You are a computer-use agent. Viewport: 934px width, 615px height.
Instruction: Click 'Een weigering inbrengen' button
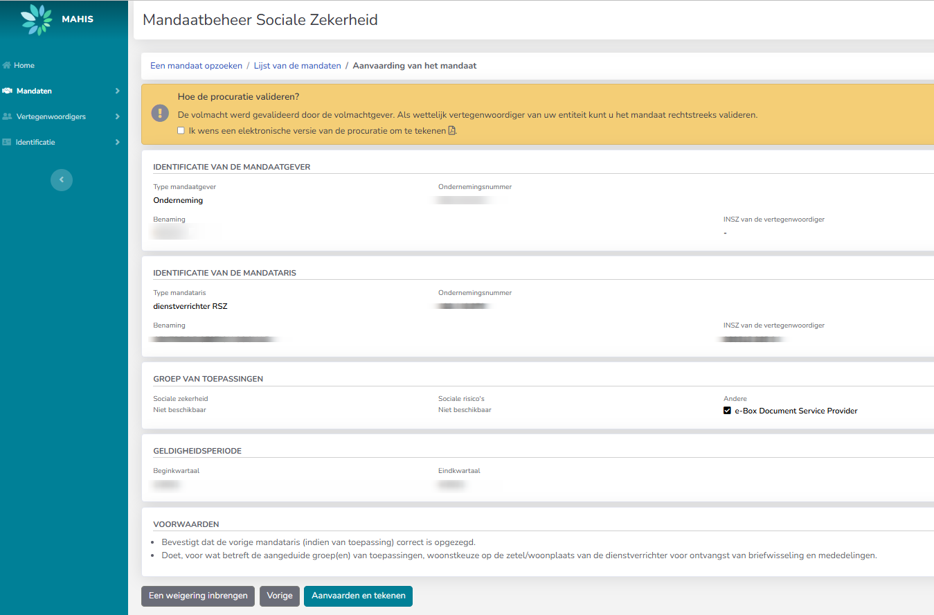point(198,596)
